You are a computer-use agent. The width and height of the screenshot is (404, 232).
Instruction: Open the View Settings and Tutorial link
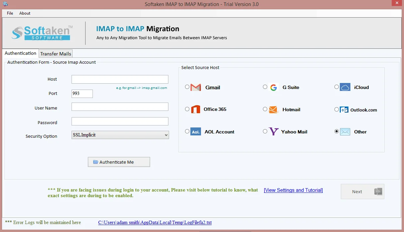click(x=293, y=190)
